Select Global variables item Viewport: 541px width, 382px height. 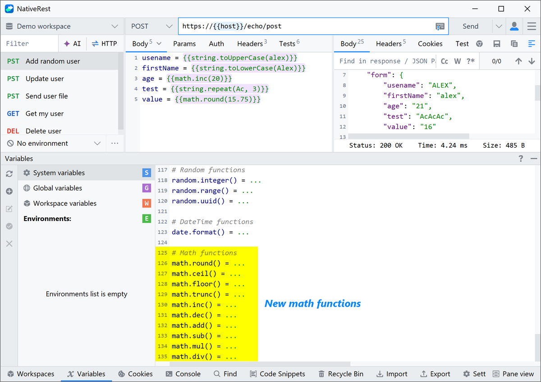click(x=86, y=188)
